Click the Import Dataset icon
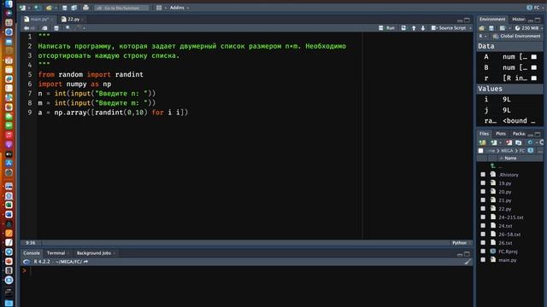The width and height of the screenshot is (547, 307). (x=503, y=28)
